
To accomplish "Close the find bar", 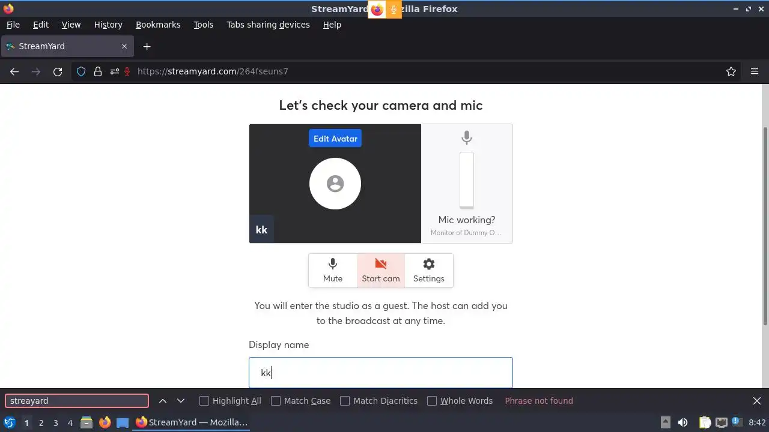I will tap(757, 401).
